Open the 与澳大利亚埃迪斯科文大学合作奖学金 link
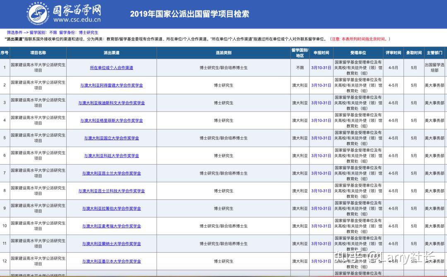The image size is (447, 277). [x=111, y=103]
